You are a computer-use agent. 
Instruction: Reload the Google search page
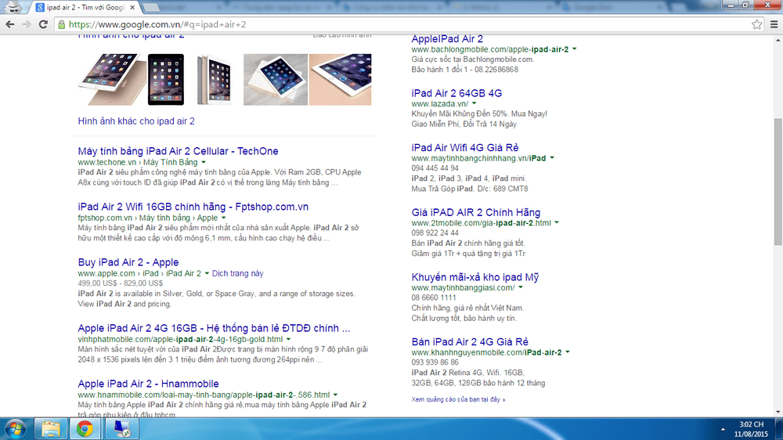pos(43,24)
